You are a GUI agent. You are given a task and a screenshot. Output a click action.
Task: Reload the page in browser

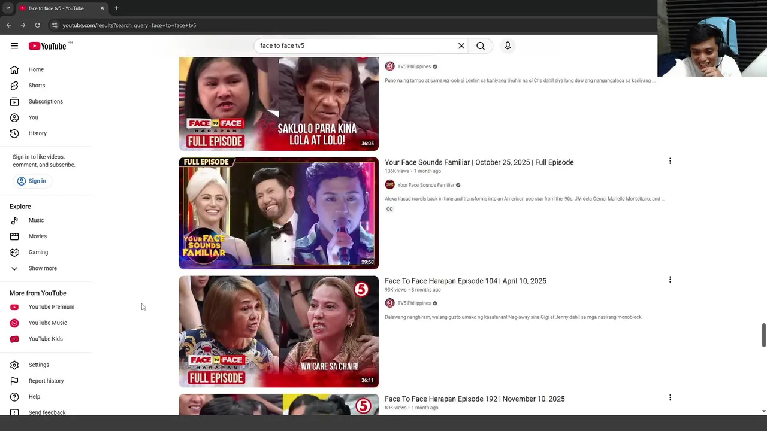coord(37,25)
